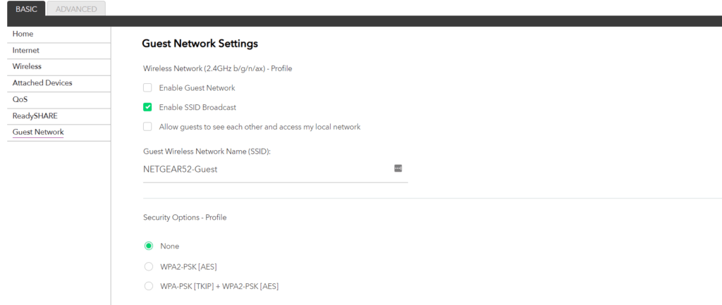This screenshot has width=722, height=305.
Task: Select the None security option
Action: pos(148,246)
